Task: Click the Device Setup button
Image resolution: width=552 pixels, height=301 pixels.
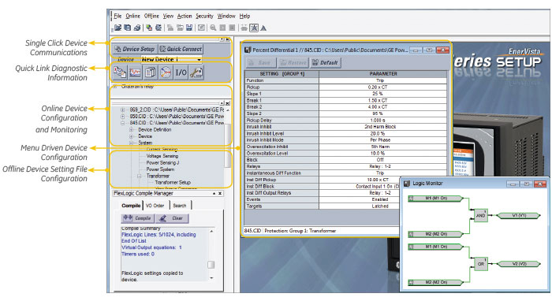Action: click(135, 49)
